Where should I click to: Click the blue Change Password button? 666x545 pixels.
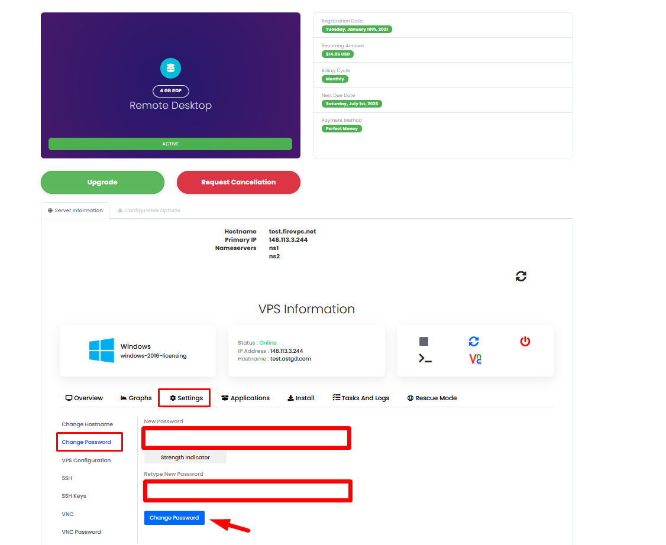tap(174, 517)
